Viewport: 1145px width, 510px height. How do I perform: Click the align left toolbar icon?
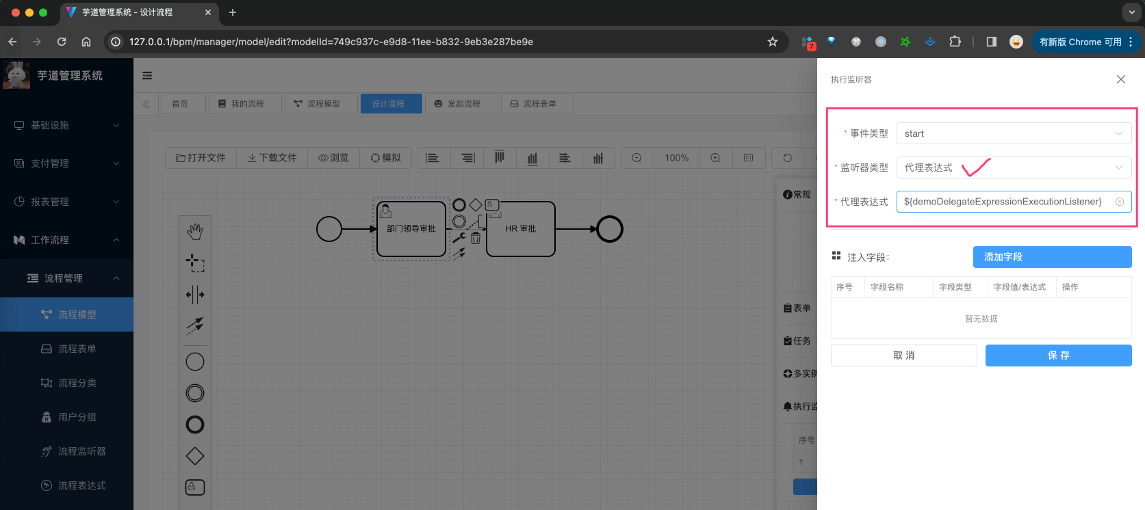433,158
